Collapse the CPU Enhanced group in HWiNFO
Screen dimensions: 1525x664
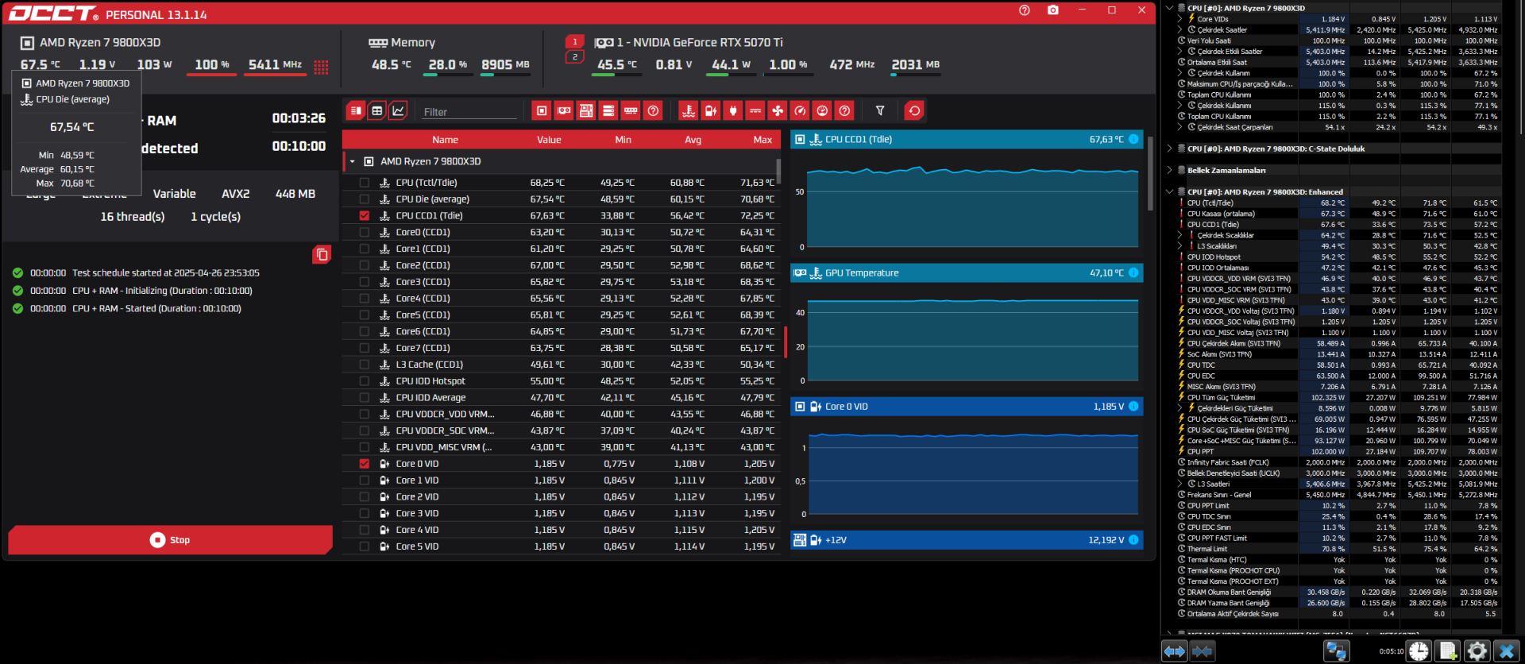coord(1169,191)
